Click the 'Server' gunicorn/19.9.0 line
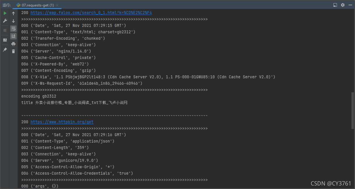355x189 pixels. 60,161
